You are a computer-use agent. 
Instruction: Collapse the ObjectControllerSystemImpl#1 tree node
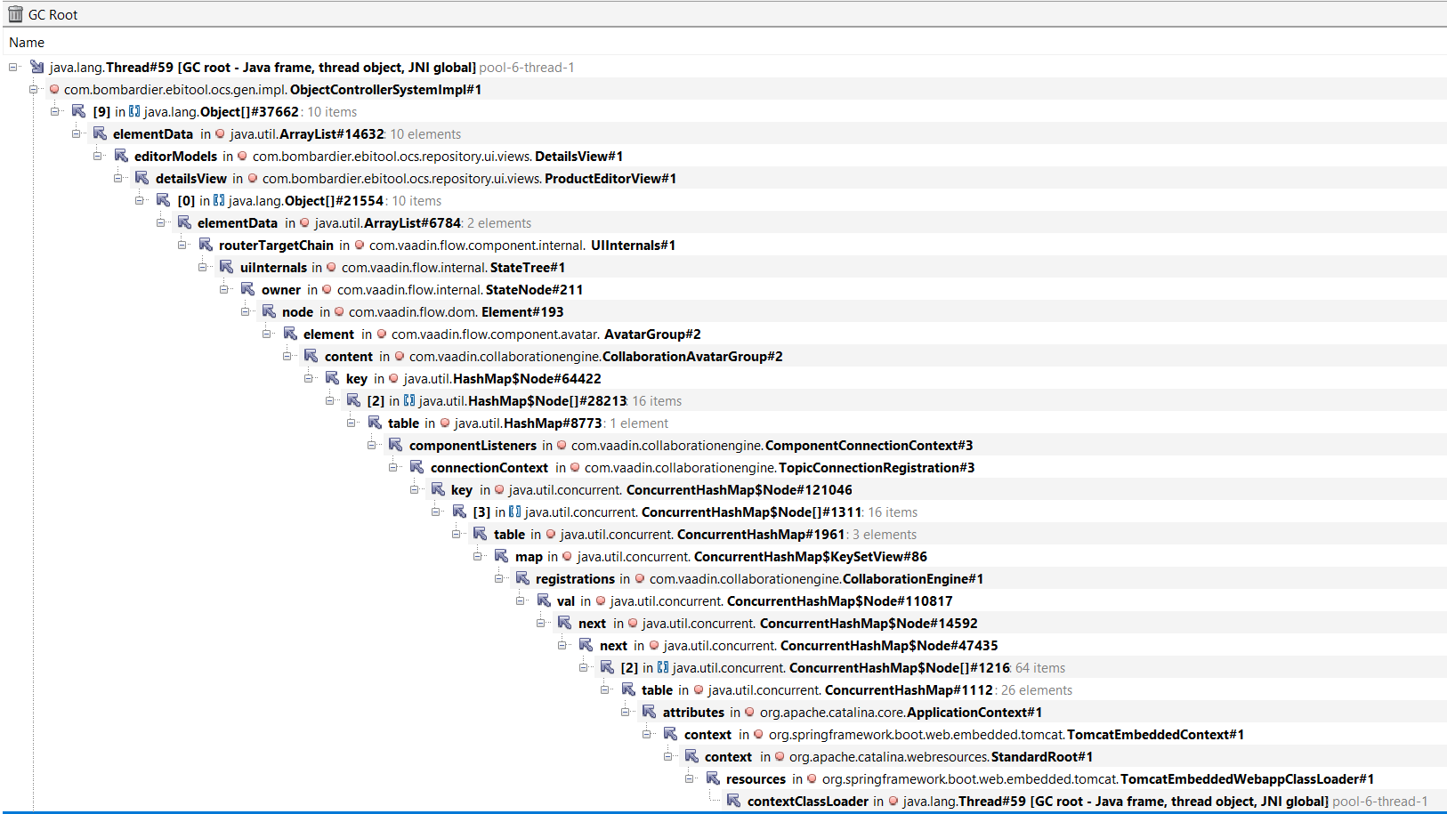(34, 89)
